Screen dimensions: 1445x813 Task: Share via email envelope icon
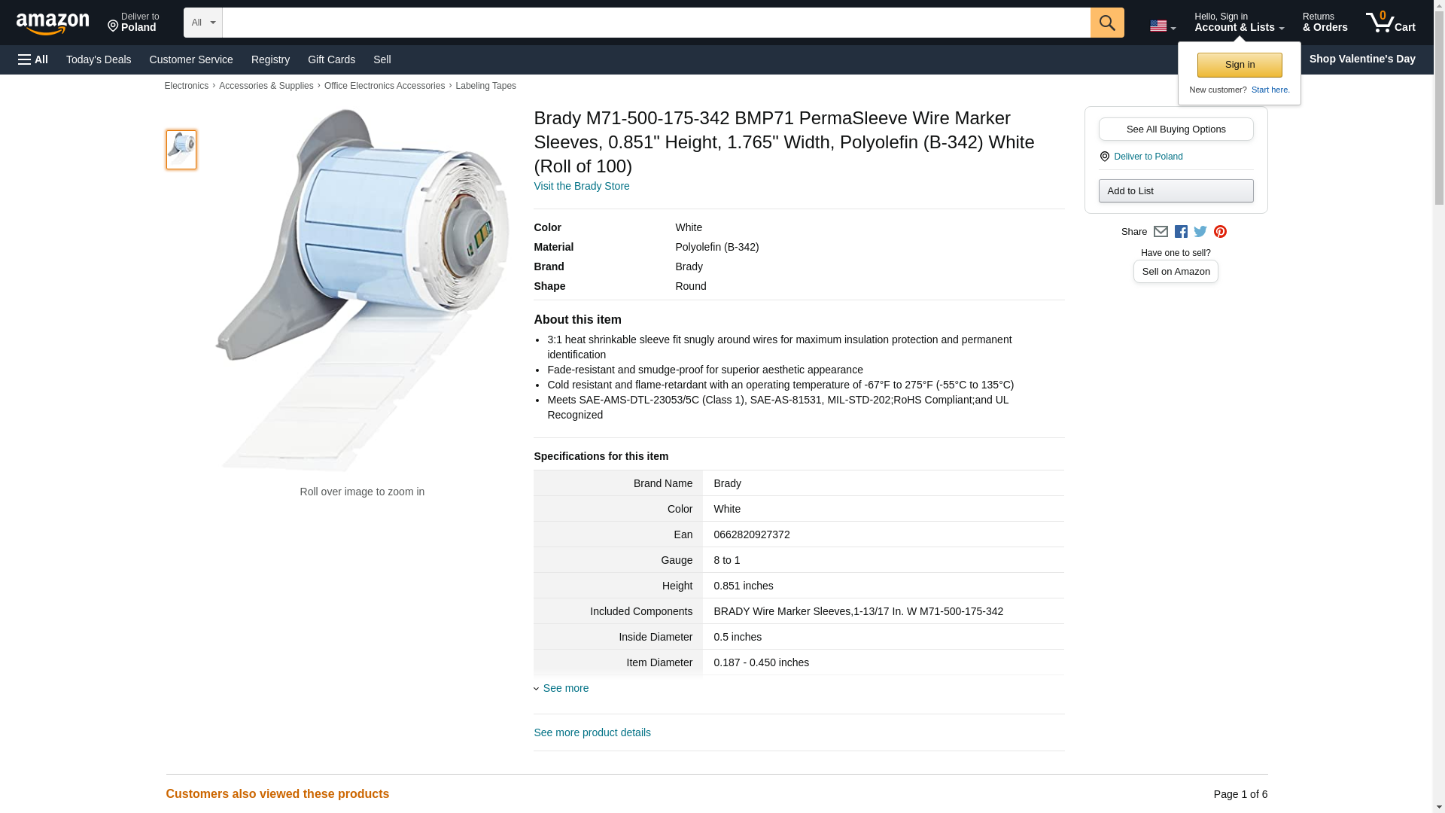[1161, 232]
